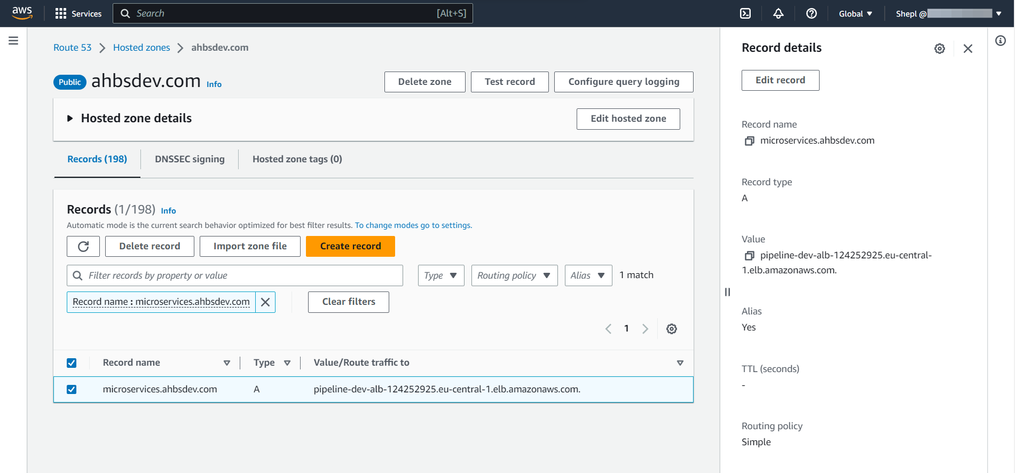Screen dimensions: 1015x473
Task: Go to previous records page
Action: 608,329
